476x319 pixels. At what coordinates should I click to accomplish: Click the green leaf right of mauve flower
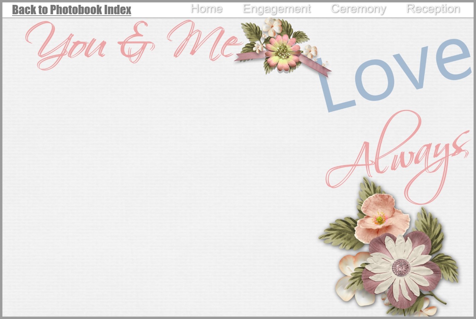coord(445,267)
